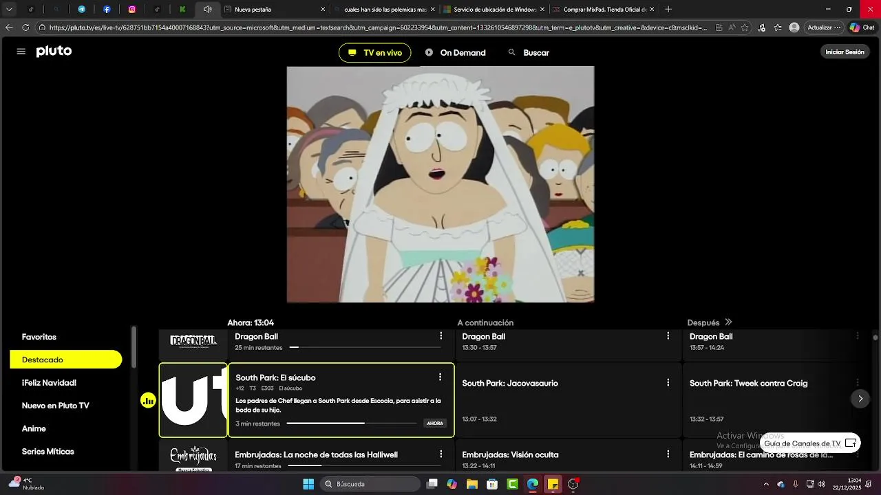Select the Embrujadas channel logo
This screenshot has width=881, height=495.
pos(193,456)
